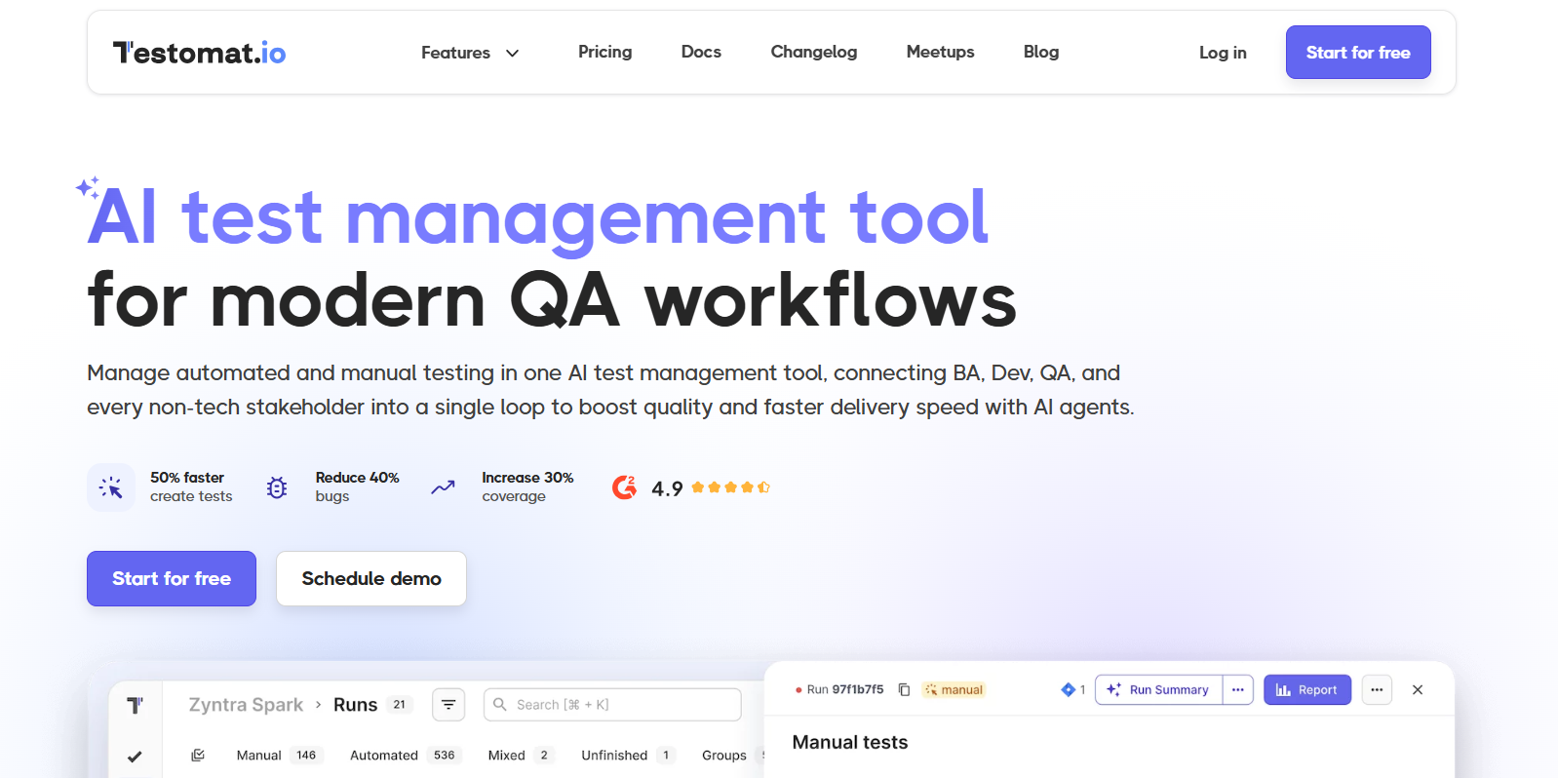Open the Zyntra Spark project breadcrumb

pyautogui.click(x=246, y=705)
